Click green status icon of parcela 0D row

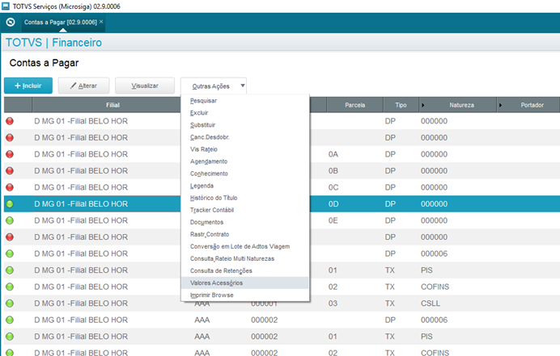(10, 204)
